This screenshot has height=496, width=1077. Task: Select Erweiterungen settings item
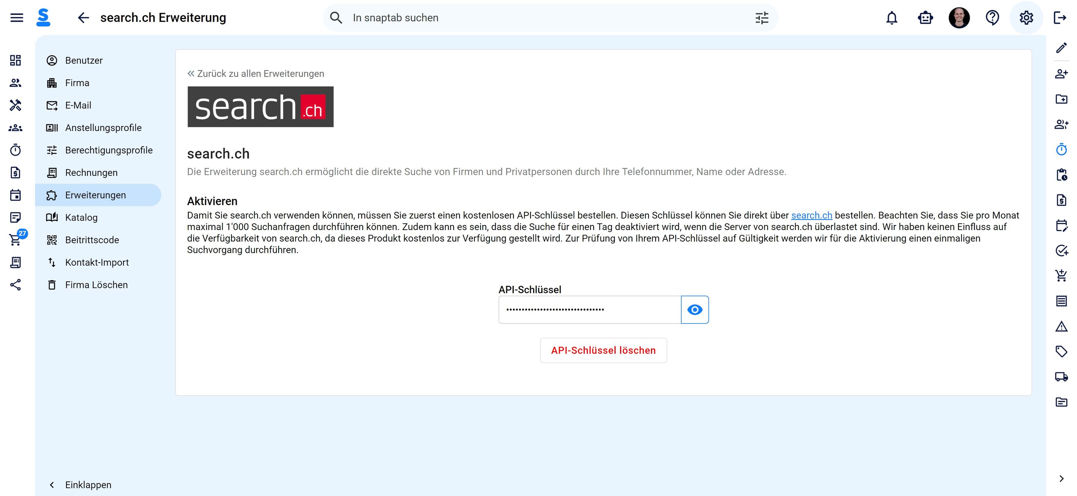pos(98,195)
